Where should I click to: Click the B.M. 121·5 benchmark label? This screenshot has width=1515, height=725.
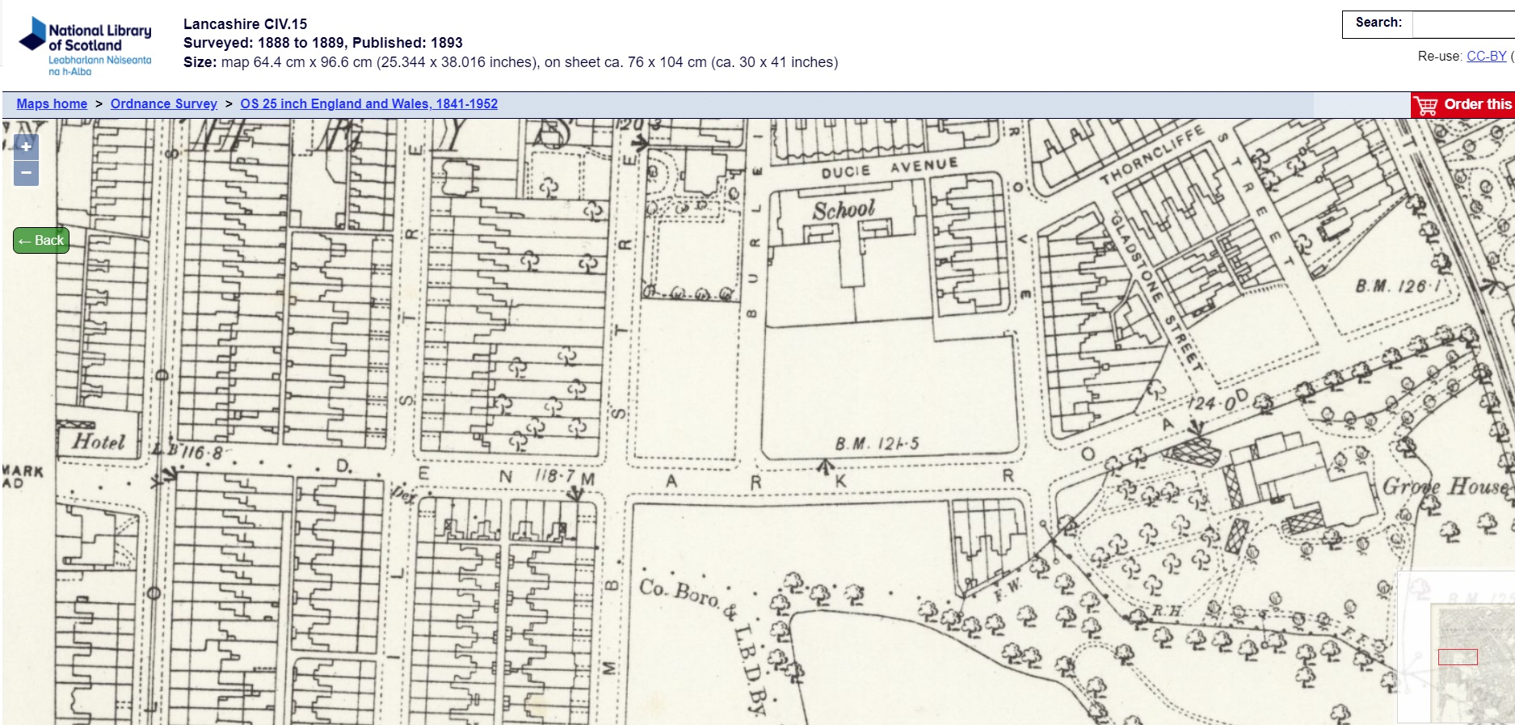(877, 444)
